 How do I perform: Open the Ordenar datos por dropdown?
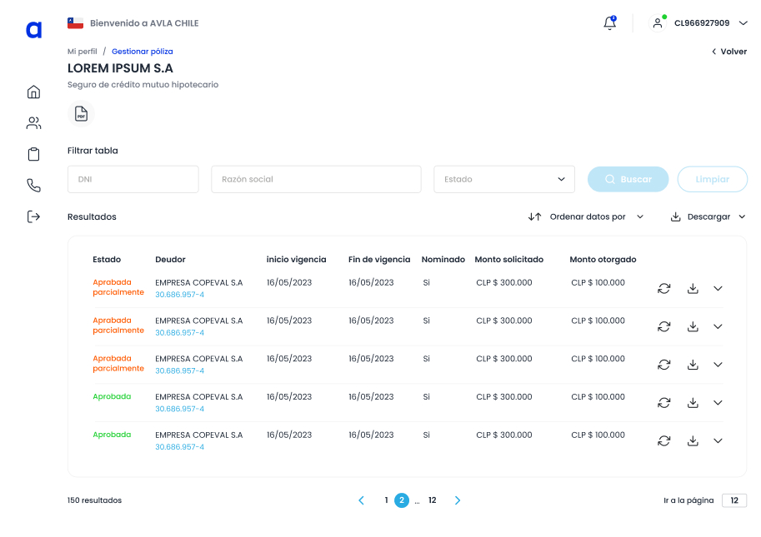pyautogui.click(x=587, y=216)
